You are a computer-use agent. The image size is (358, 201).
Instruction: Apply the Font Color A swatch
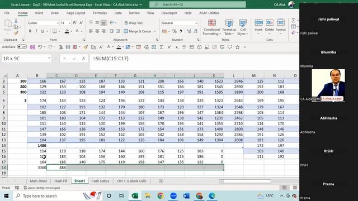(x=77, y=31)
